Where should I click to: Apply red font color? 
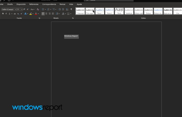[36, 14]
